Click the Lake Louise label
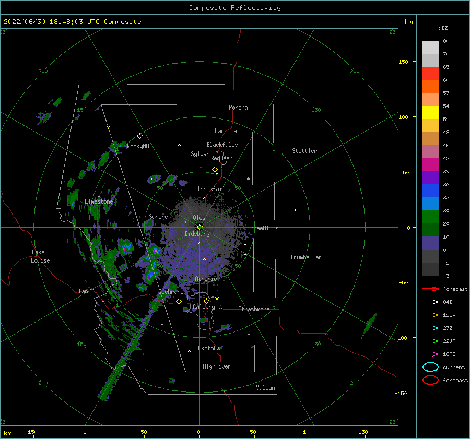 tap(40, 256)
